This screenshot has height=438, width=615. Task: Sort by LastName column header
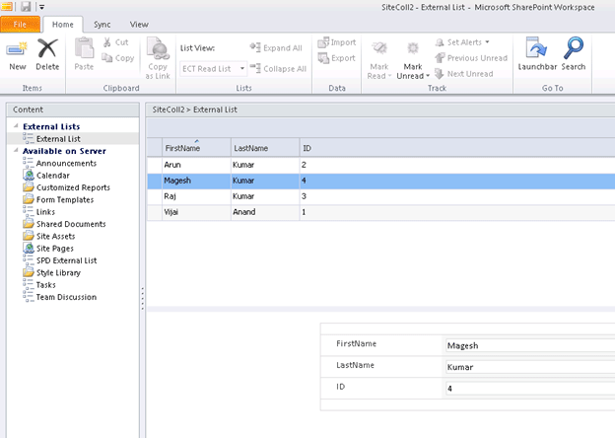tap(265, 148)
